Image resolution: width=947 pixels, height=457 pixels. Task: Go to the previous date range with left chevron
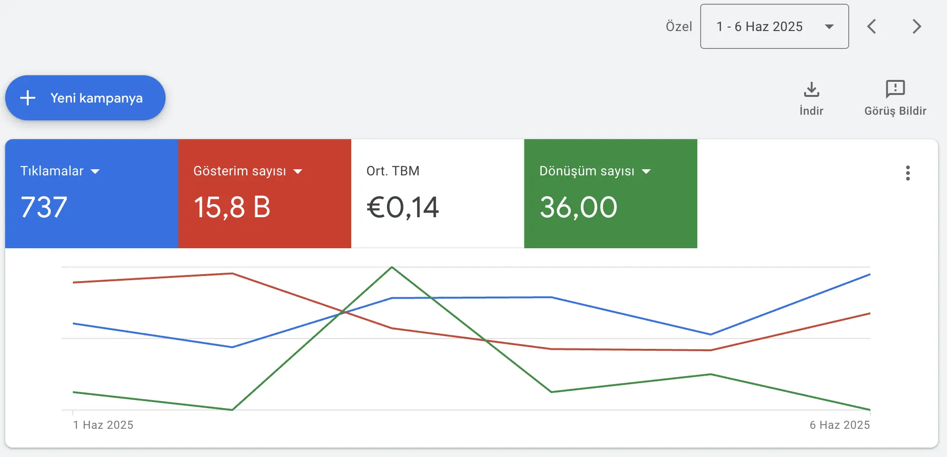click(x=872, y=26)
